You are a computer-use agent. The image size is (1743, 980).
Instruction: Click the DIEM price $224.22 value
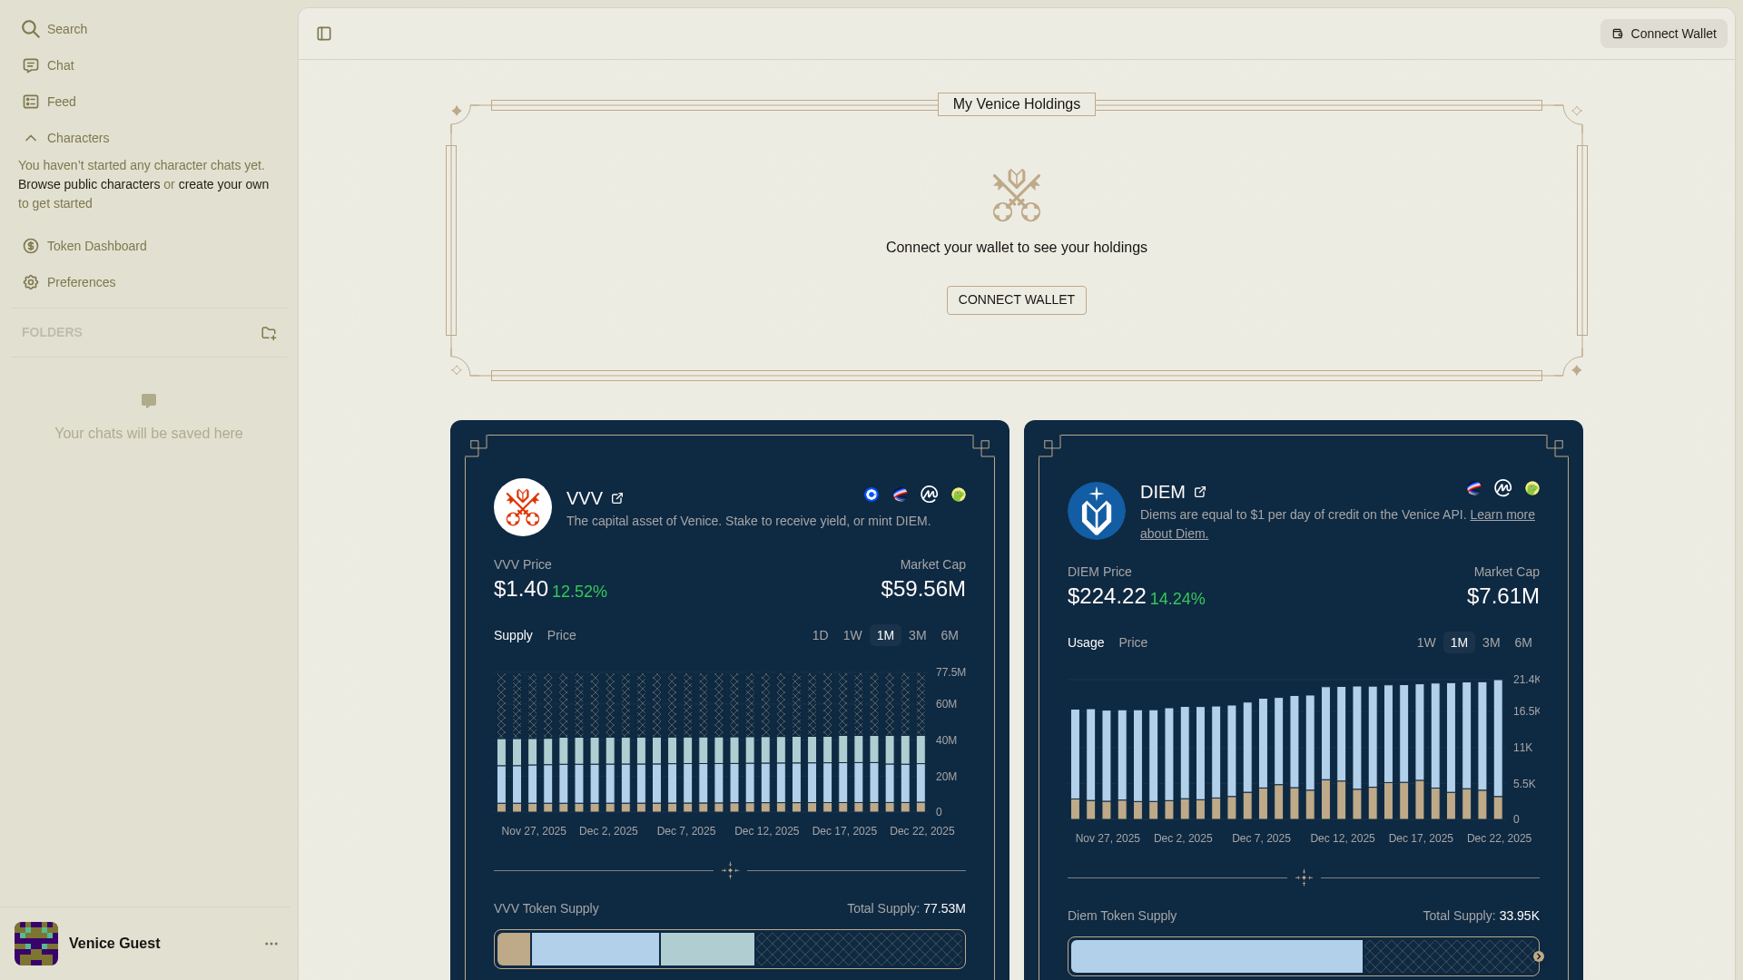click(x=1107, y=596)
